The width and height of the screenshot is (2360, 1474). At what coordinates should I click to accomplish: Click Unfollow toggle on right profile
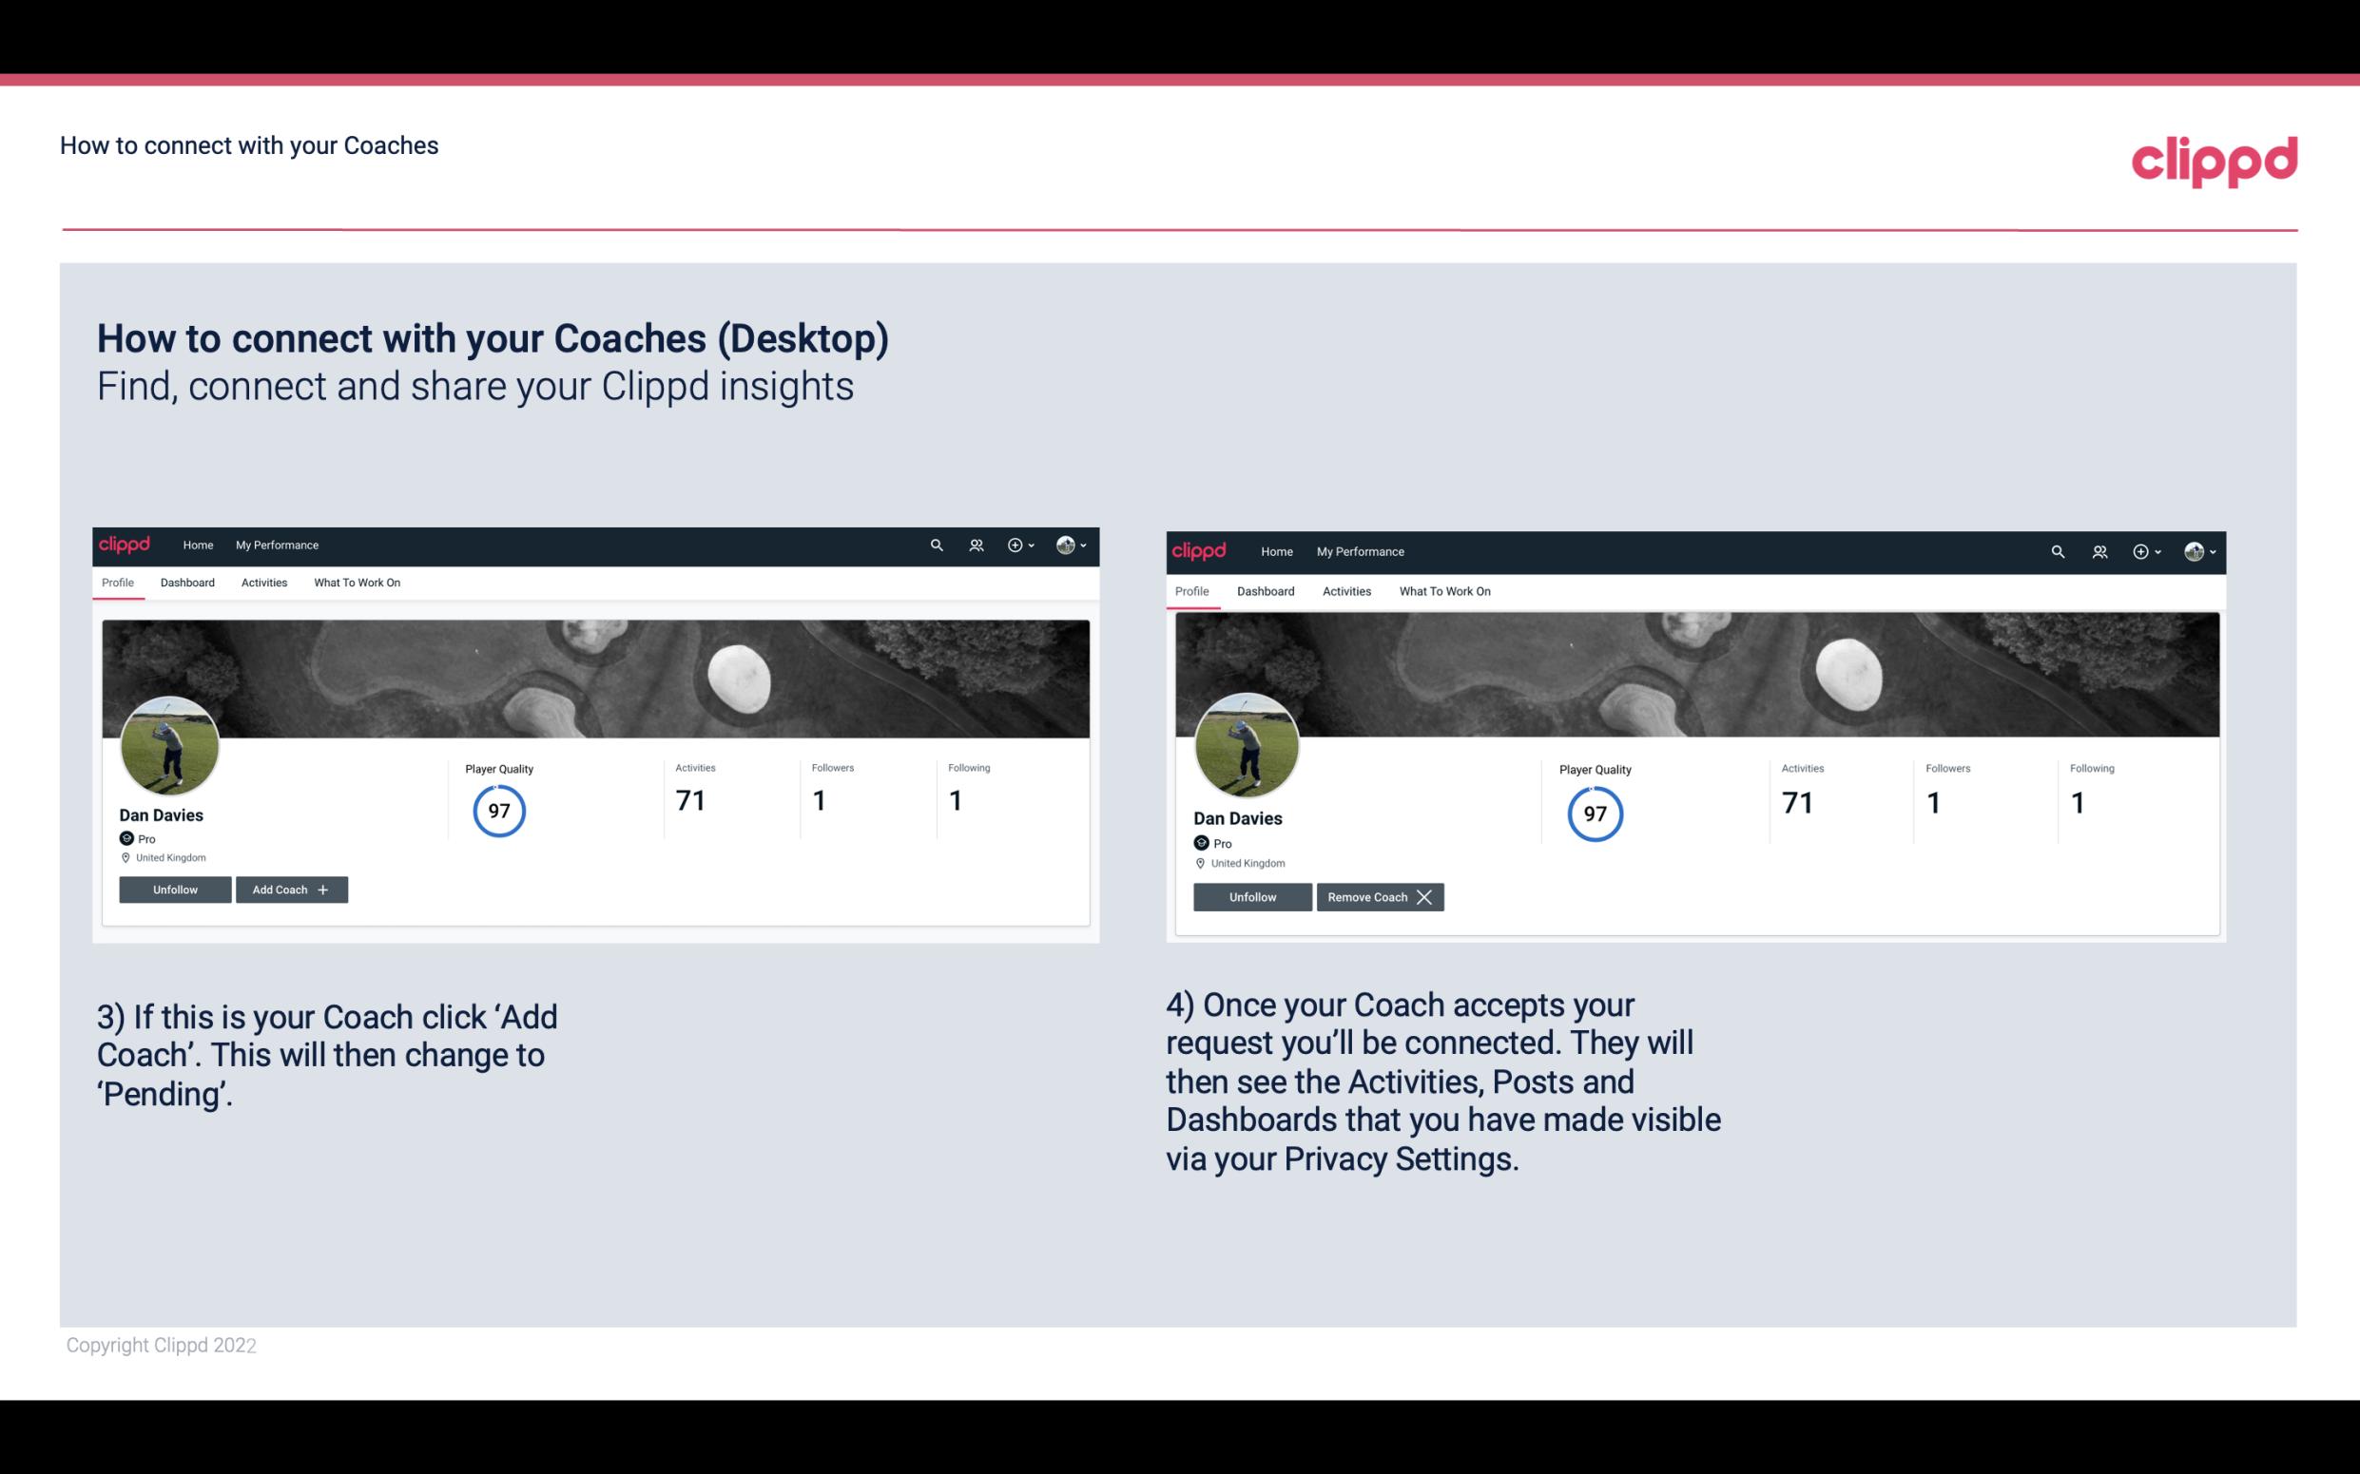point(1254,896)
